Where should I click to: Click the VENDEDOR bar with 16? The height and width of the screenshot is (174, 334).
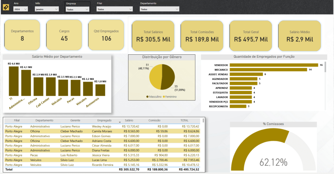pos(274,65)
